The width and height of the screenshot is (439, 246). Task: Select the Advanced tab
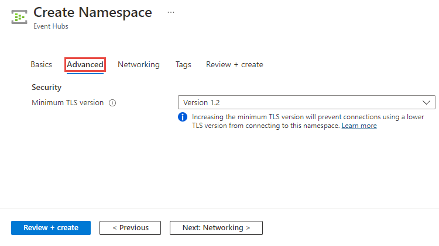click(x=85, y=65)
